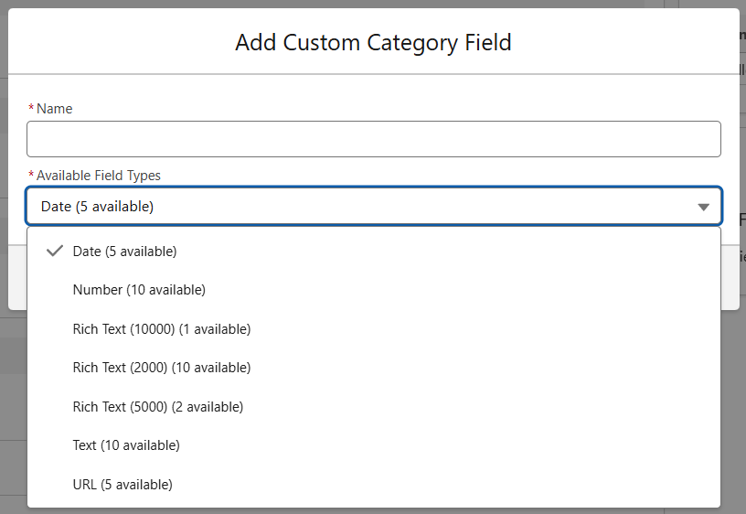Pick the 'URL (5 available)' field type
Viewport: 746px width, 514px height.
pyautogui.click(x=123, y=484)
